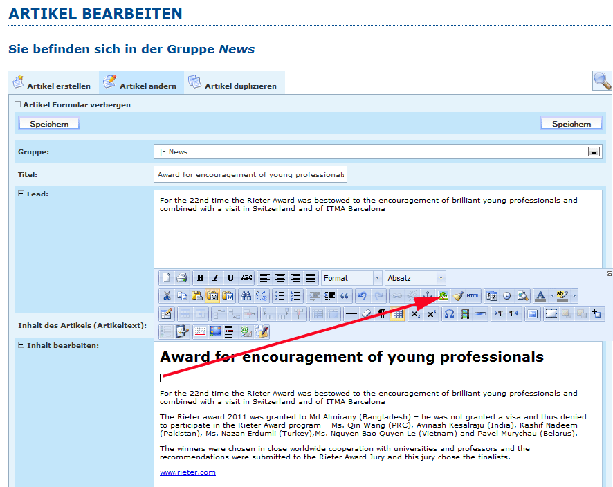Click the Bold formatting icon
The height and width of the screenshot is (487, 613).
pos(200,278)
